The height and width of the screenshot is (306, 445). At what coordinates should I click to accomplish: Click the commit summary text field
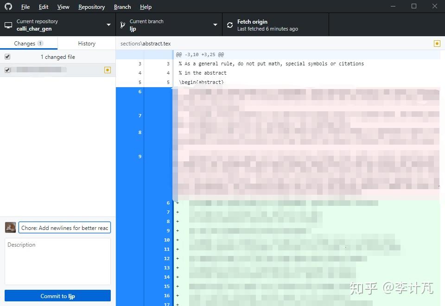point(64,227)
